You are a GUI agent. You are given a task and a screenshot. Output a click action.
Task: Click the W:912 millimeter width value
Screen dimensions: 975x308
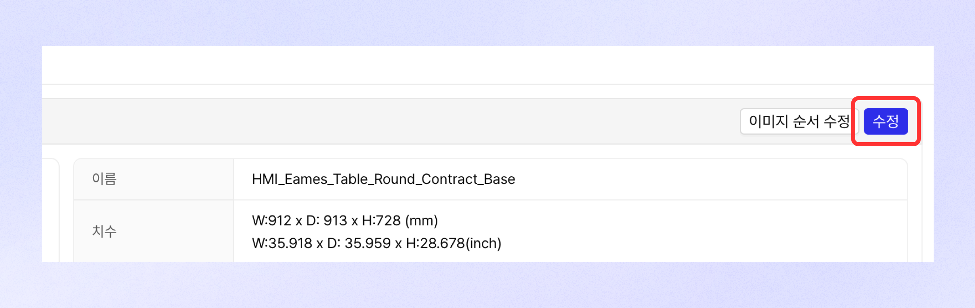tap(272, 220)
